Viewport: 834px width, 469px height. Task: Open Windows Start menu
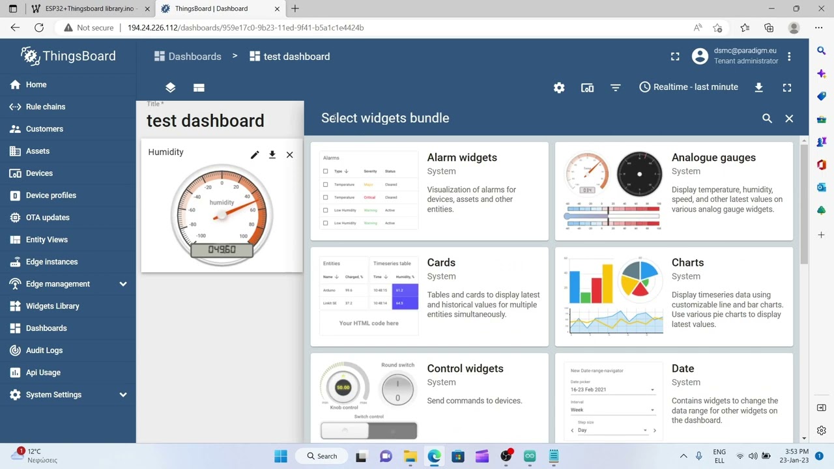pyautogui.click(x=281, y=456)
